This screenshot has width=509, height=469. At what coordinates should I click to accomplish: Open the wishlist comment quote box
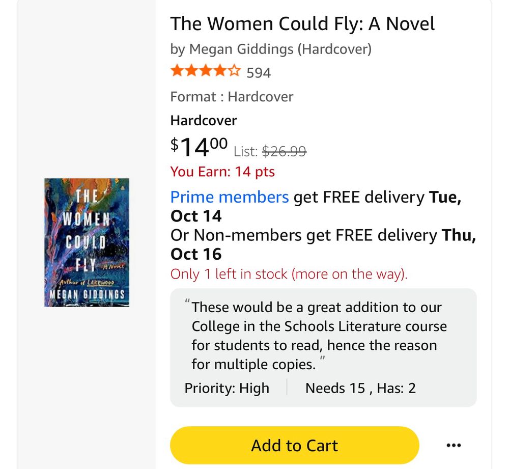click(x=323, y=347)
